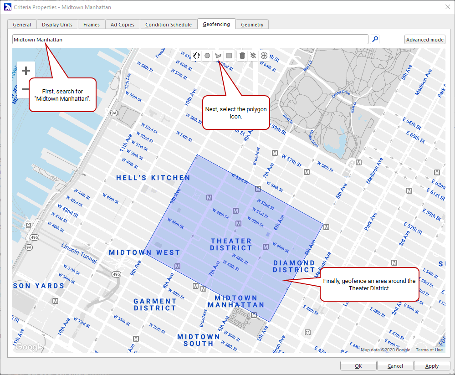Click the HELL'S KITCHEN map label
The width and height of the screenshot is (455, 375).
coord(153,178)
